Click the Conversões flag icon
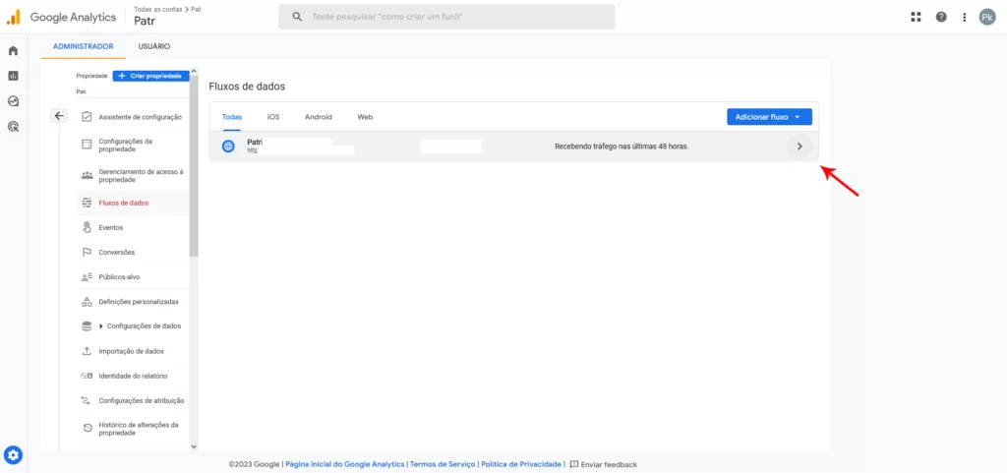 87,252
